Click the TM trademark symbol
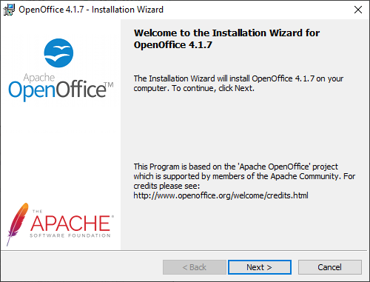 coord(109,85)
